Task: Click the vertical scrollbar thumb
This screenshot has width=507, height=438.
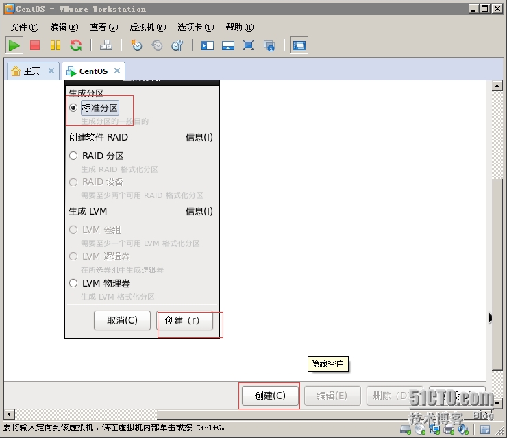Action: [x=497, y=275]
